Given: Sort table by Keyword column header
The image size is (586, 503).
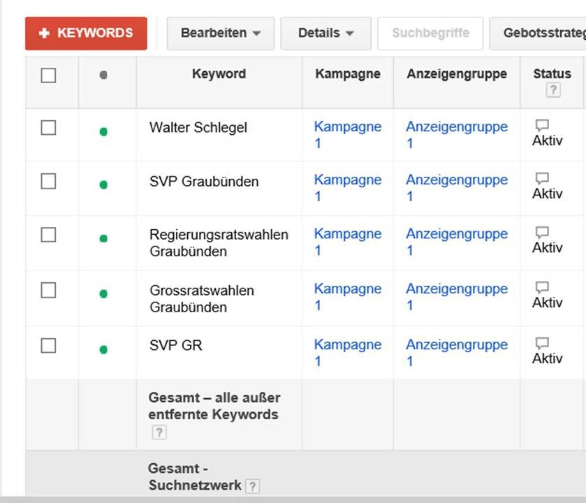Looking at the screenshot, I should click(x=219, y=74).
